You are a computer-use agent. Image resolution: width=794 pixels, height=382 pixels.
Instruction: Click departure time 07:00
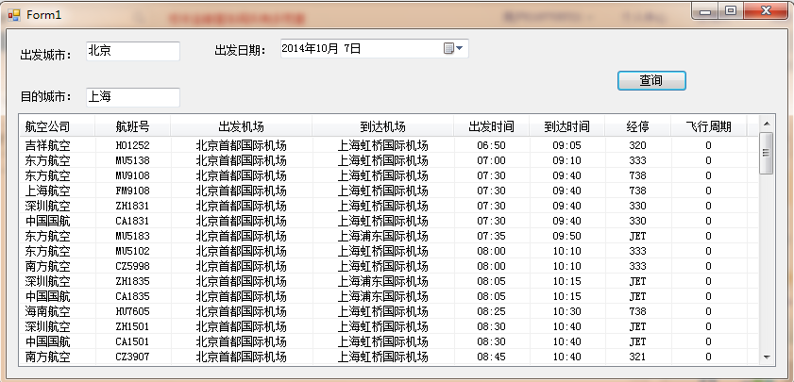(x=491, y=161)
